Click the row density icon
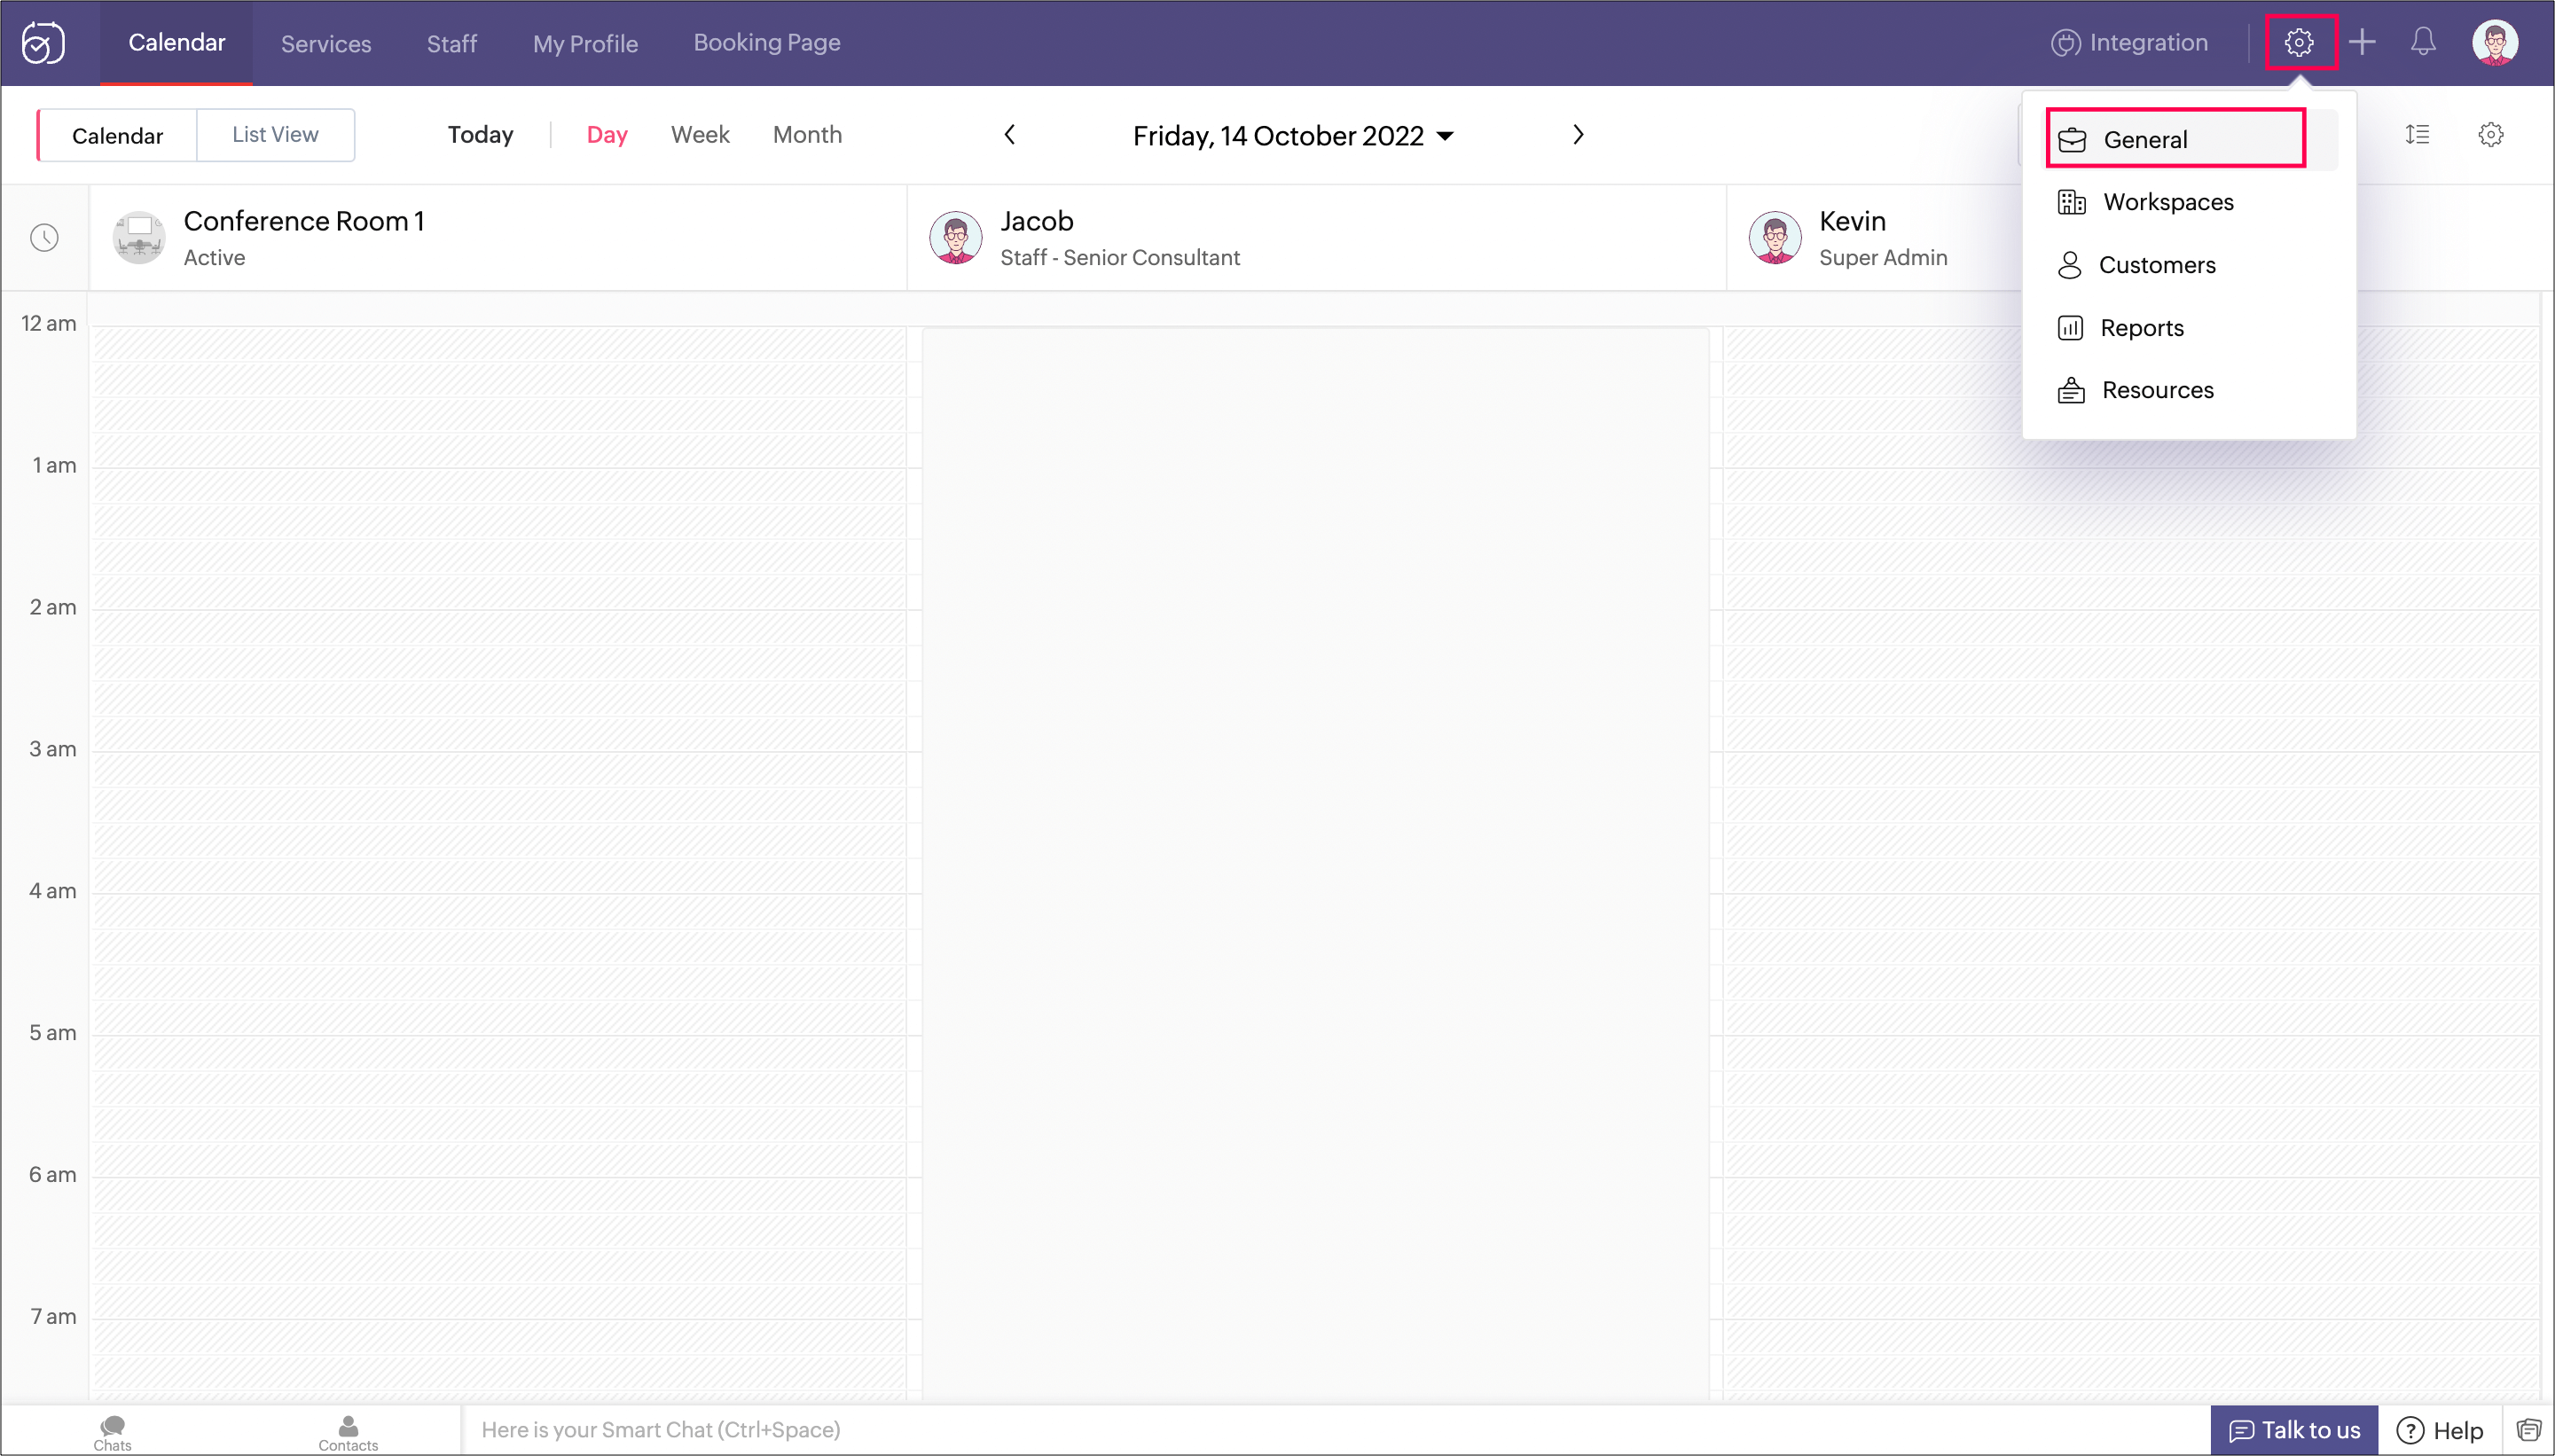The width and height of the screenshot is (2555, 1456). [2417, 134]
